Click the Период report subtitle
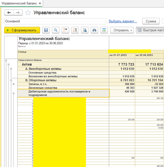164x167 pixels. (x=41, y=43)
